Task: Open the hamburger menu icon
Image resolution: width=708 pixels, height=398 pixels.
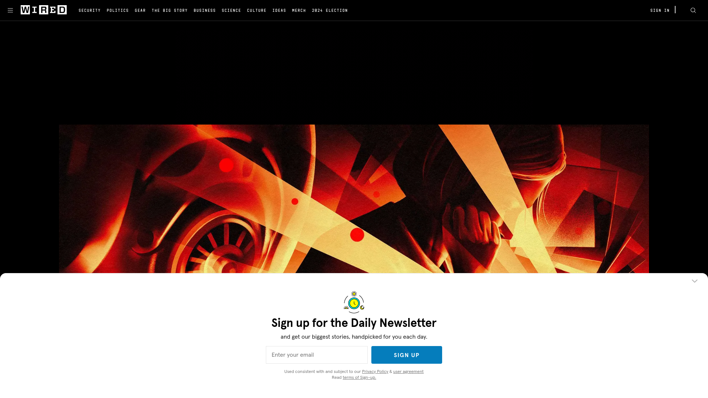Action: click(10, 10)
